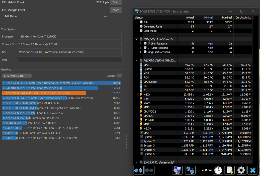The width and height of the screenshot is (260, 176).
Task: Click the Sensor column header
Action: point(155,17)
